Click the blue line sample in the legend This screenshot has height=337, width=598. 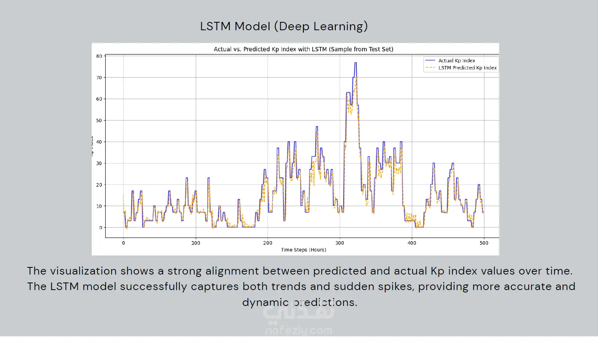430,60
